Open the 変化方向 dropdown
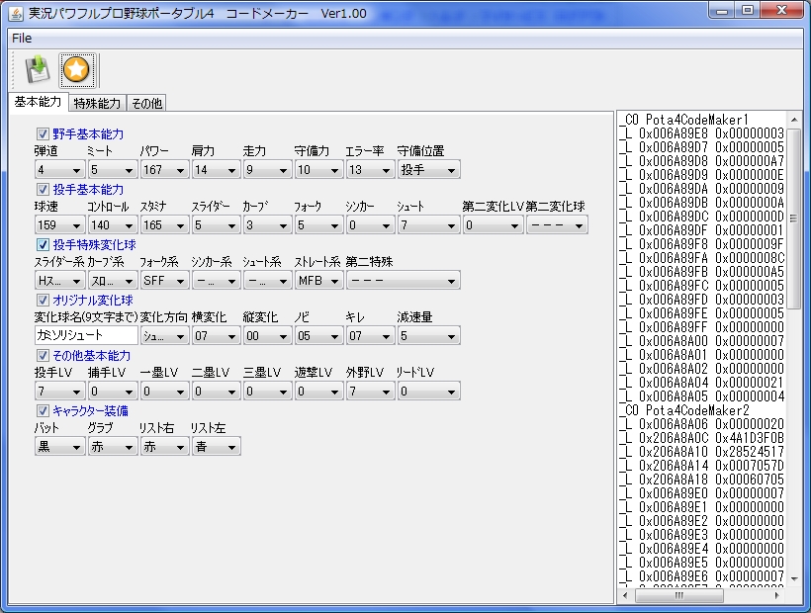The height and width of the screenshot is (613, 811). (163, 335)
